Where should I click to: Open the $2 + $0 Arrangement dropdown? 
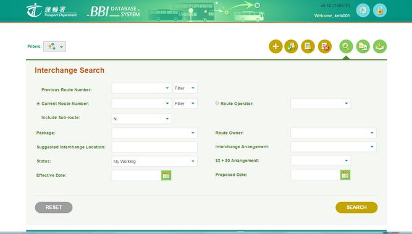[321, 161]
